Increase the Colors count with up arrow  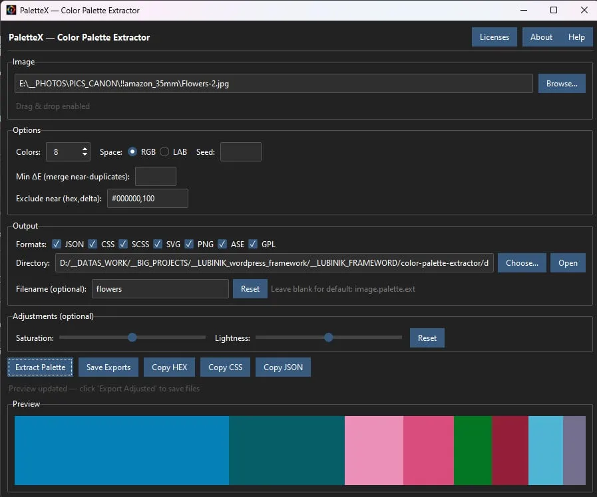click(x=85, y=148)
